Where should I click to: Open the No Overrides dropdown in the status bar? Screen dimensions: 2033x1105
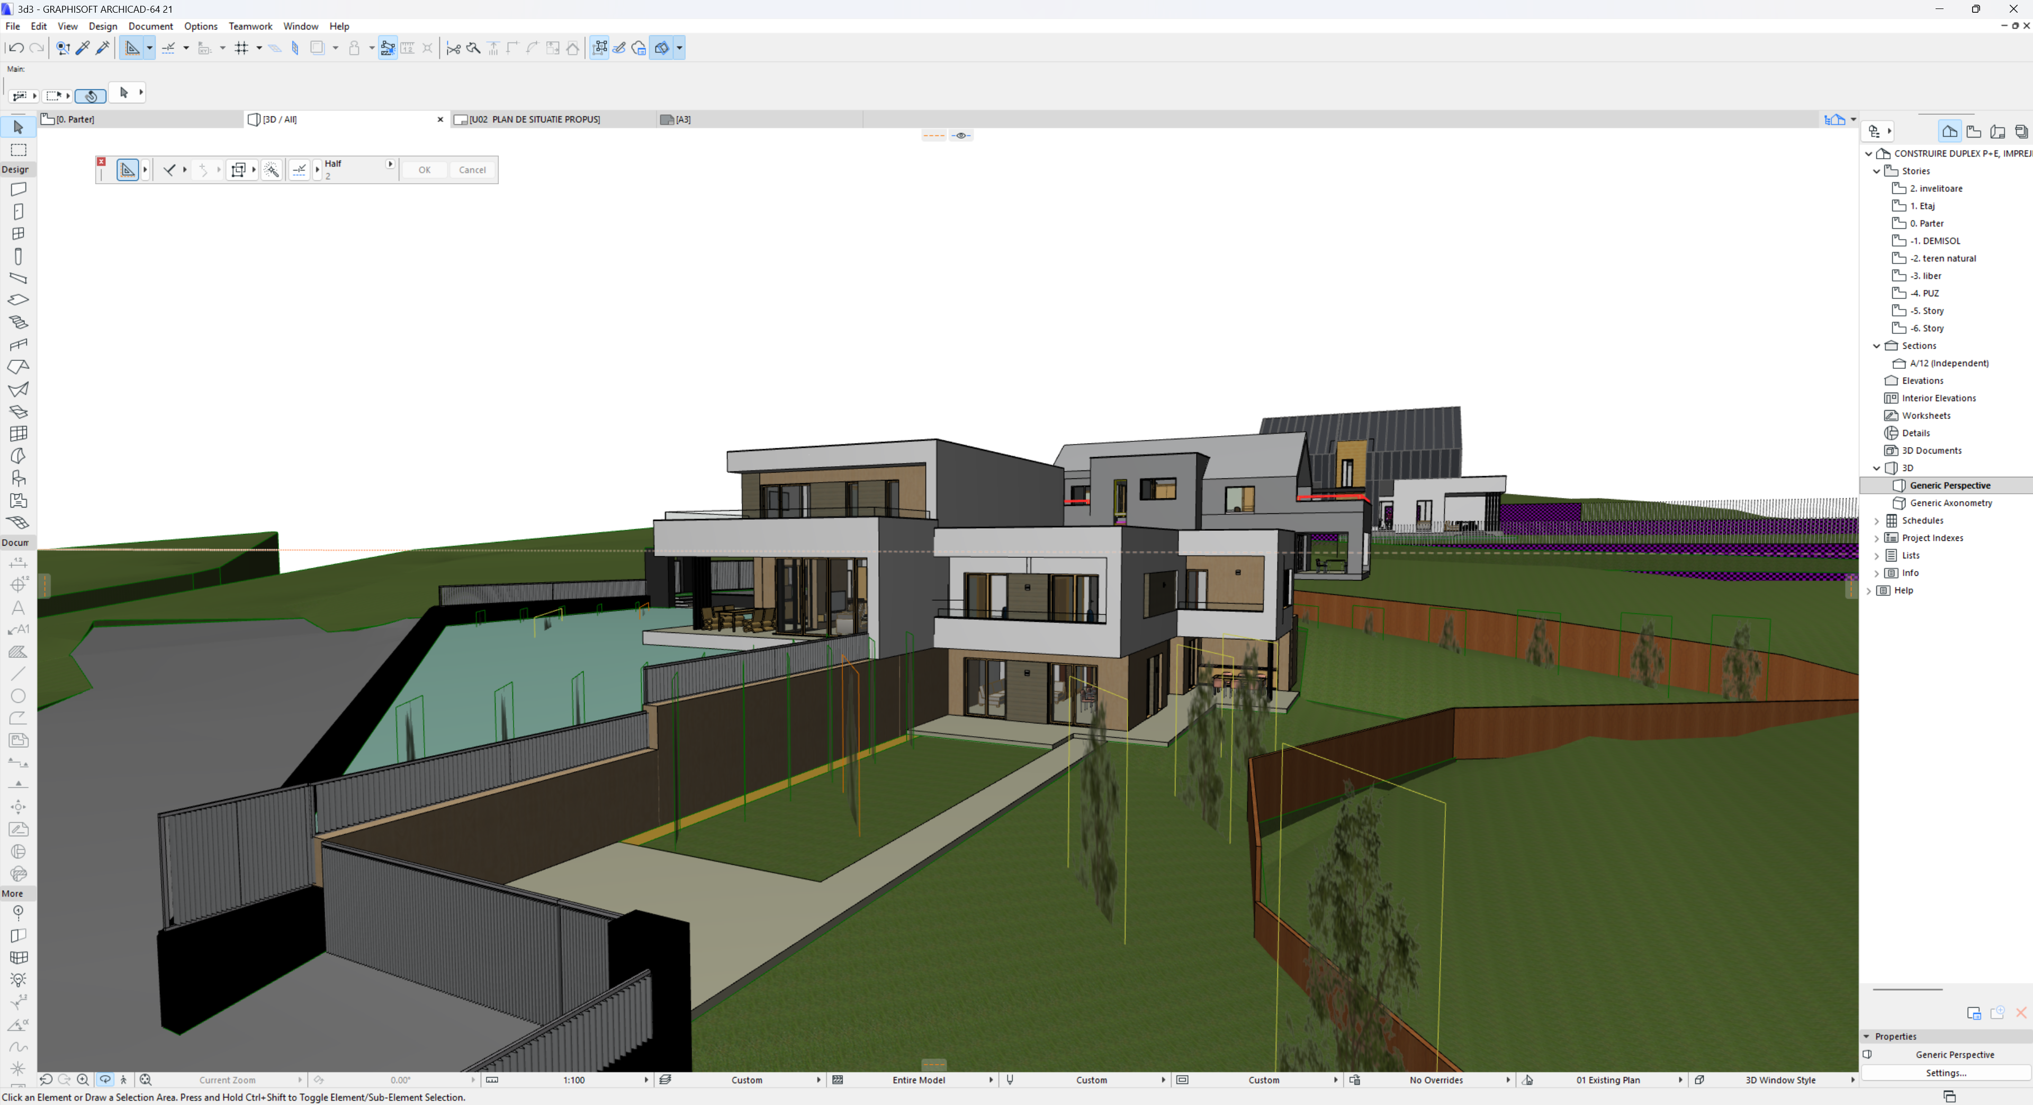[x=1436, y=1080]
